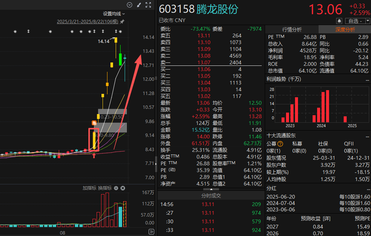Image resolution: width=371 pixels, height=236 pixels.
Task: Click the 涨停 value 14.00
Action: coord(203,137)
